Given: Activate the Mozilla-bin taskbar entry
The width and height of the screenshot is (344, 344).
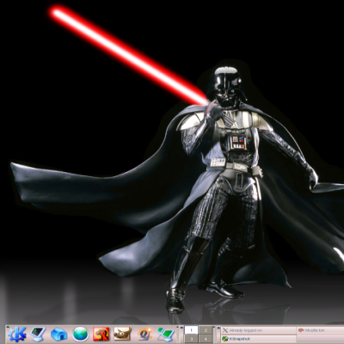Looking at the screenshot, I should [x=321, y=330].
